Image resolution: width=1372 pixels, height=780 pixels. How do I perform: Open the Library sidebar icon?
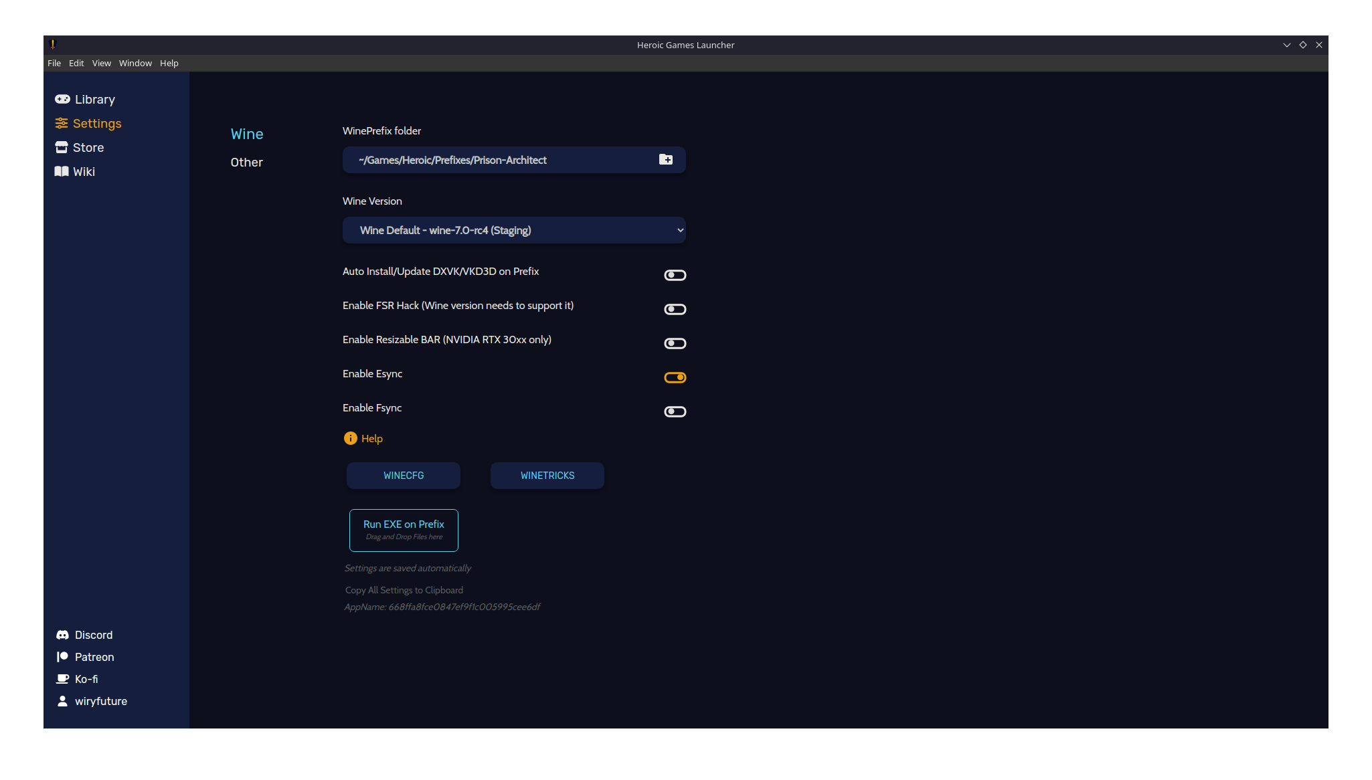pos(62,99)
